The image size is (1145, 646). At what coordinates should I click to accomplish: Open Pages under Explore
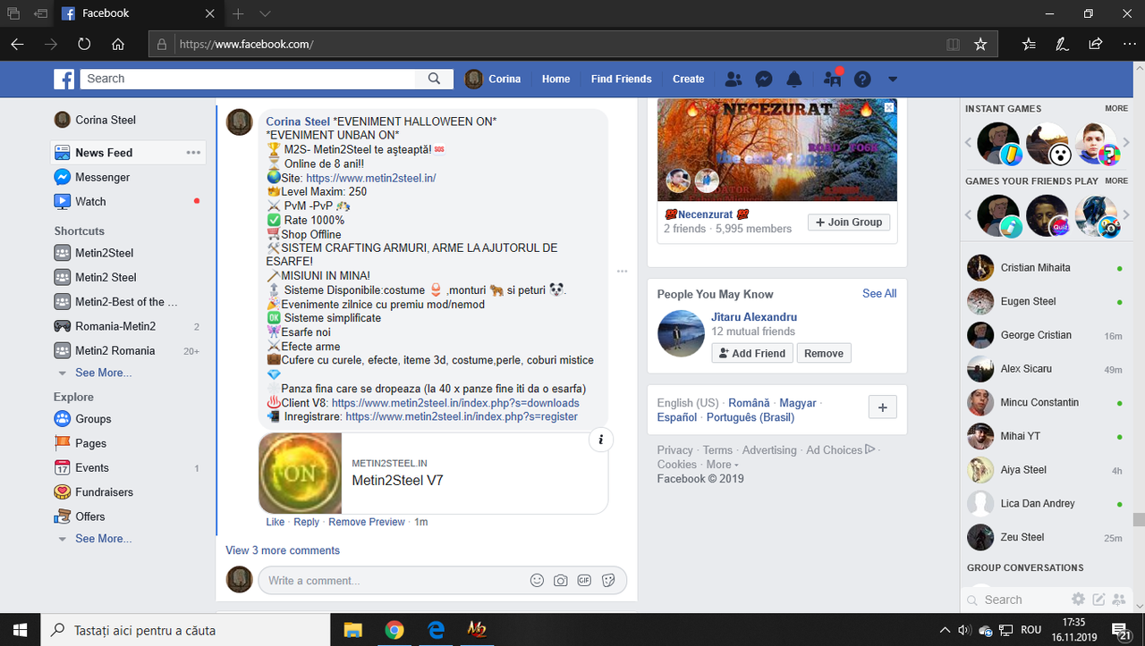pos(90,443)
